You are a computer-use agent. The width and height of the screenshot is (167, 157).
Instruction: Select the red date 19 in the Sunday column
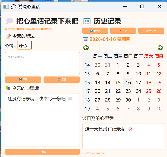[159, 83]
